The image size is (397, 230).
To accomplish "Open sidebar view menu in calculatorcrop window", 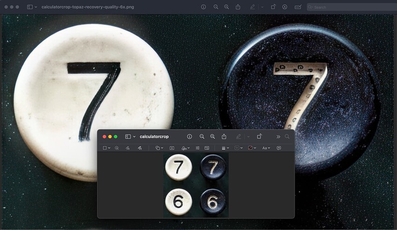I will click(x=130, y=137).
